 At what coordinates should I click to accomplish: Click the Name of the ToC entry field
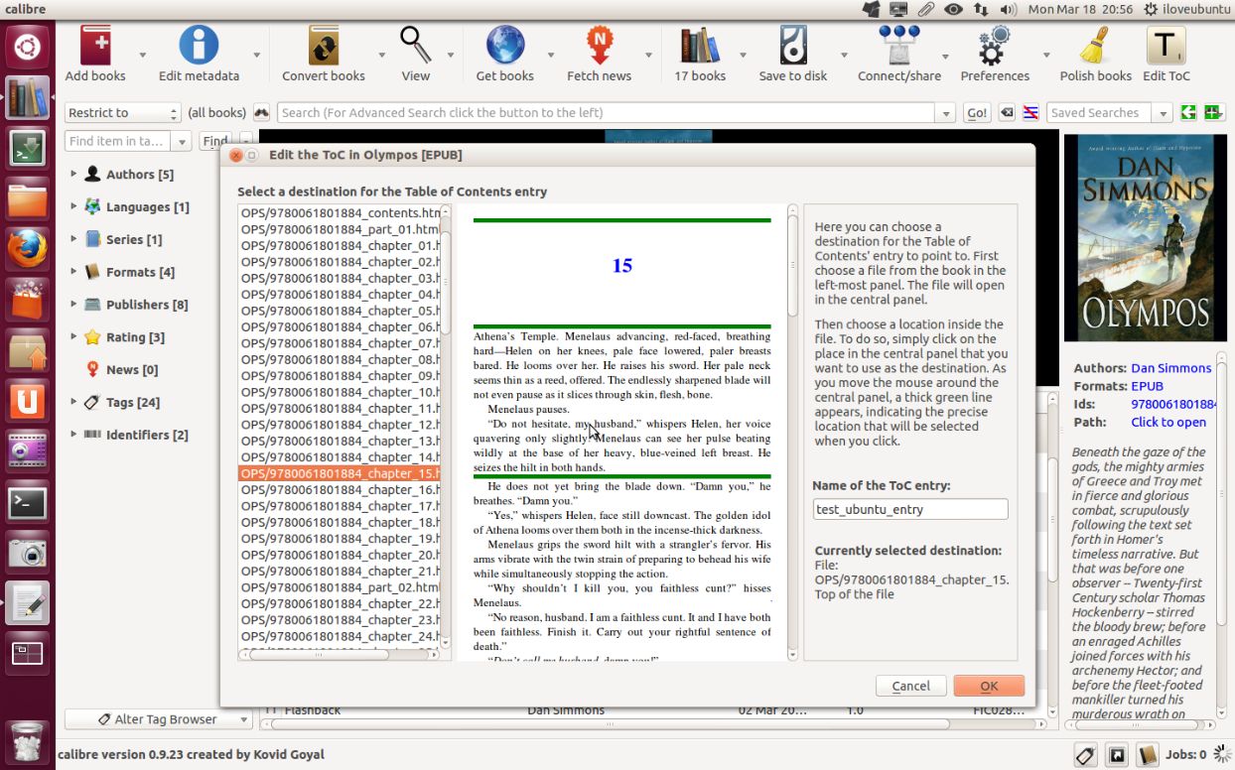click(x=910, y=509)
